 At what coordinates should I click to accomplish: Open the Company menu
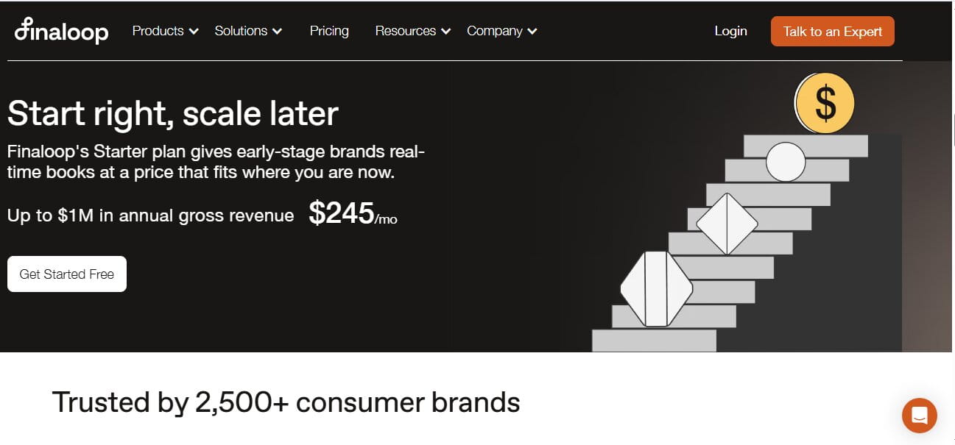(x=494, y=31)
